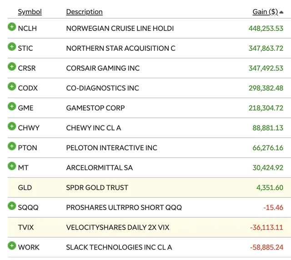Click NORTHERN STAR ACQUISITION C description
Image resolution: width=291 pixels, height=260 pixels.
pos(120,48)
